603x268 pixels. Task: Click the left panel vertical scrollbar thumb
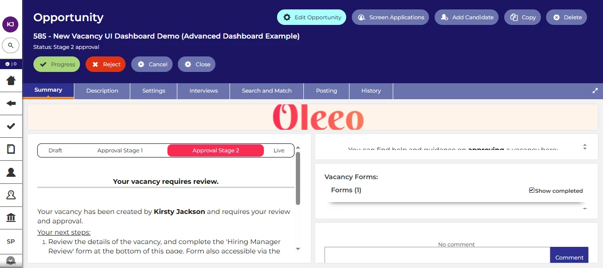(x=298, y=178)
